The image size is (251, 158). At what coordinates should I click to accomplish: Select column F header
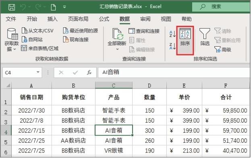point(226,86)
